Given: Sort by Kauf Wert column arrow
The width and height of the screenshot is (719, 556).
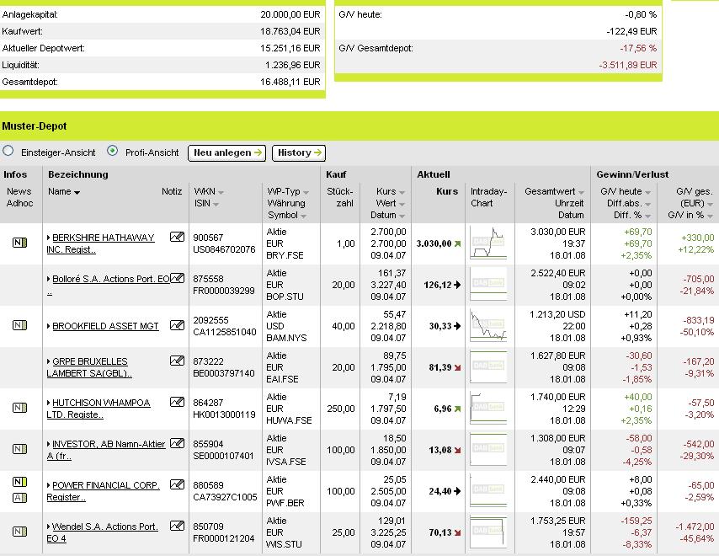Looking at the screenshot, I should (x=402, y=205).
